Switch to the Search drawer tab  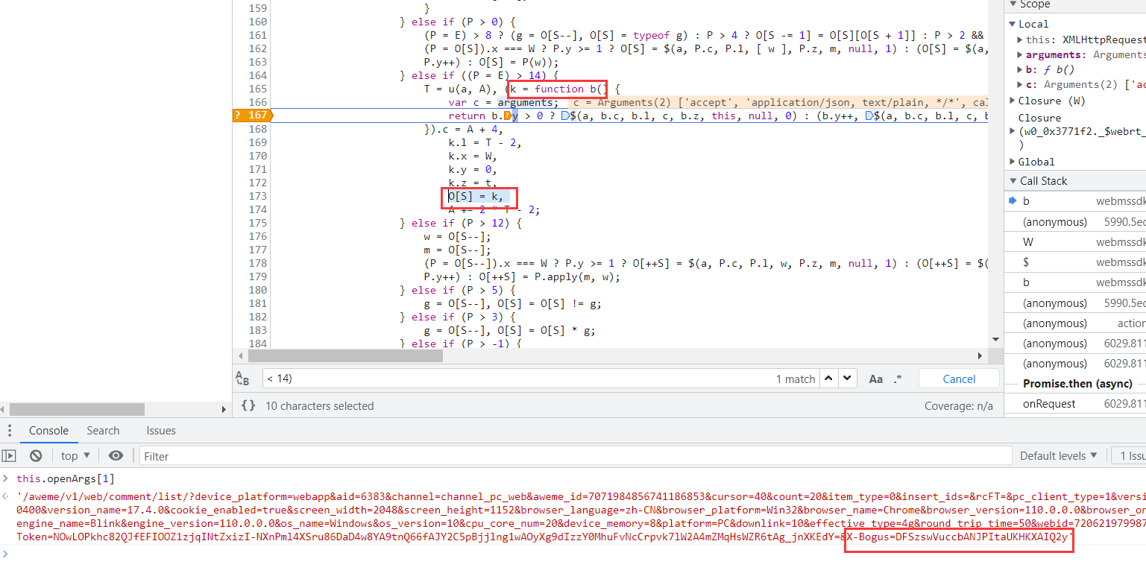[103, 431]
